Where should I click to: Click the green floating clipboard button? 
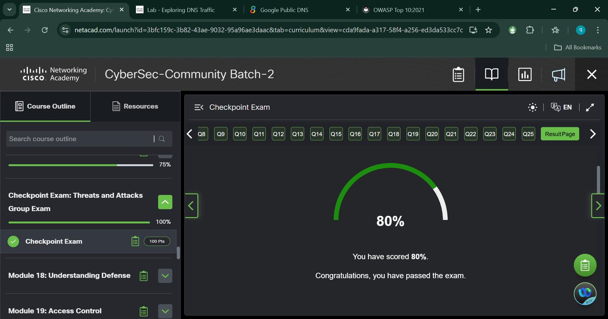tap(585, 265)
